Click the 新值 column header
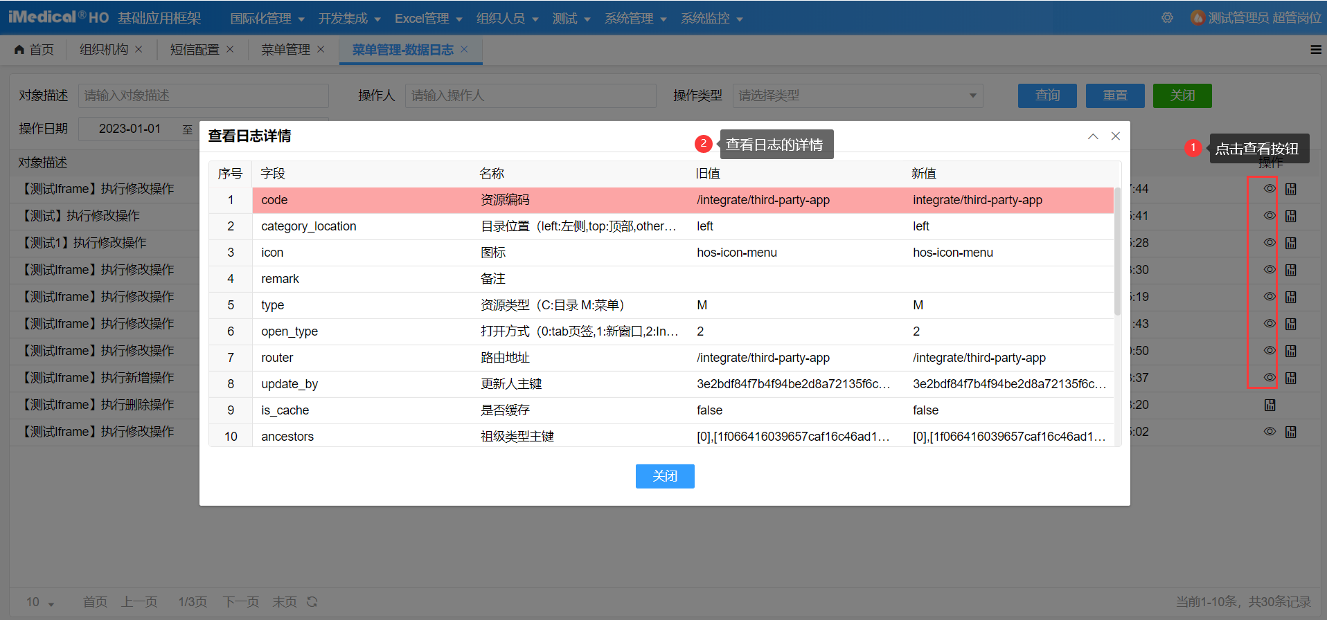Viewport: 1327px width, 620px height. [924, 174]
